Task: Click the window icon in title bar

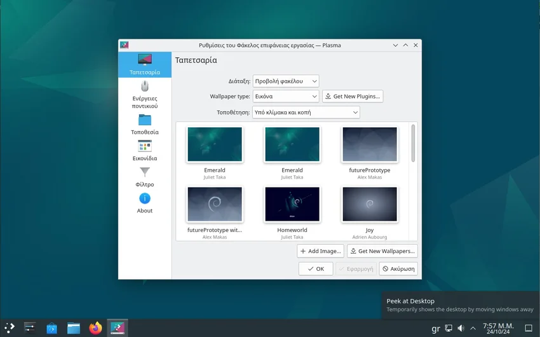Action: click(125, 45)
